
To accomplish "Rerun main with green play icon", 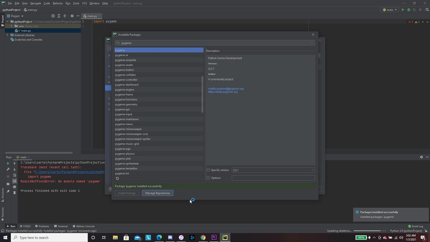I will [x=8, y=163].
